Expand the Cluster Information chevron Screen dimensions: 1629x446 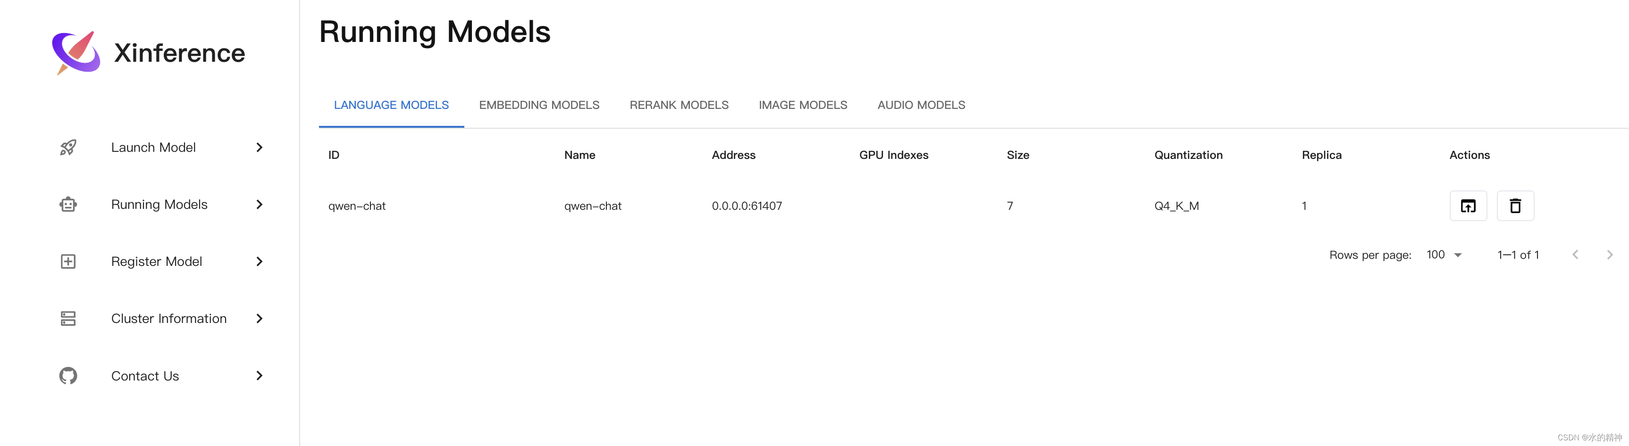259,318
